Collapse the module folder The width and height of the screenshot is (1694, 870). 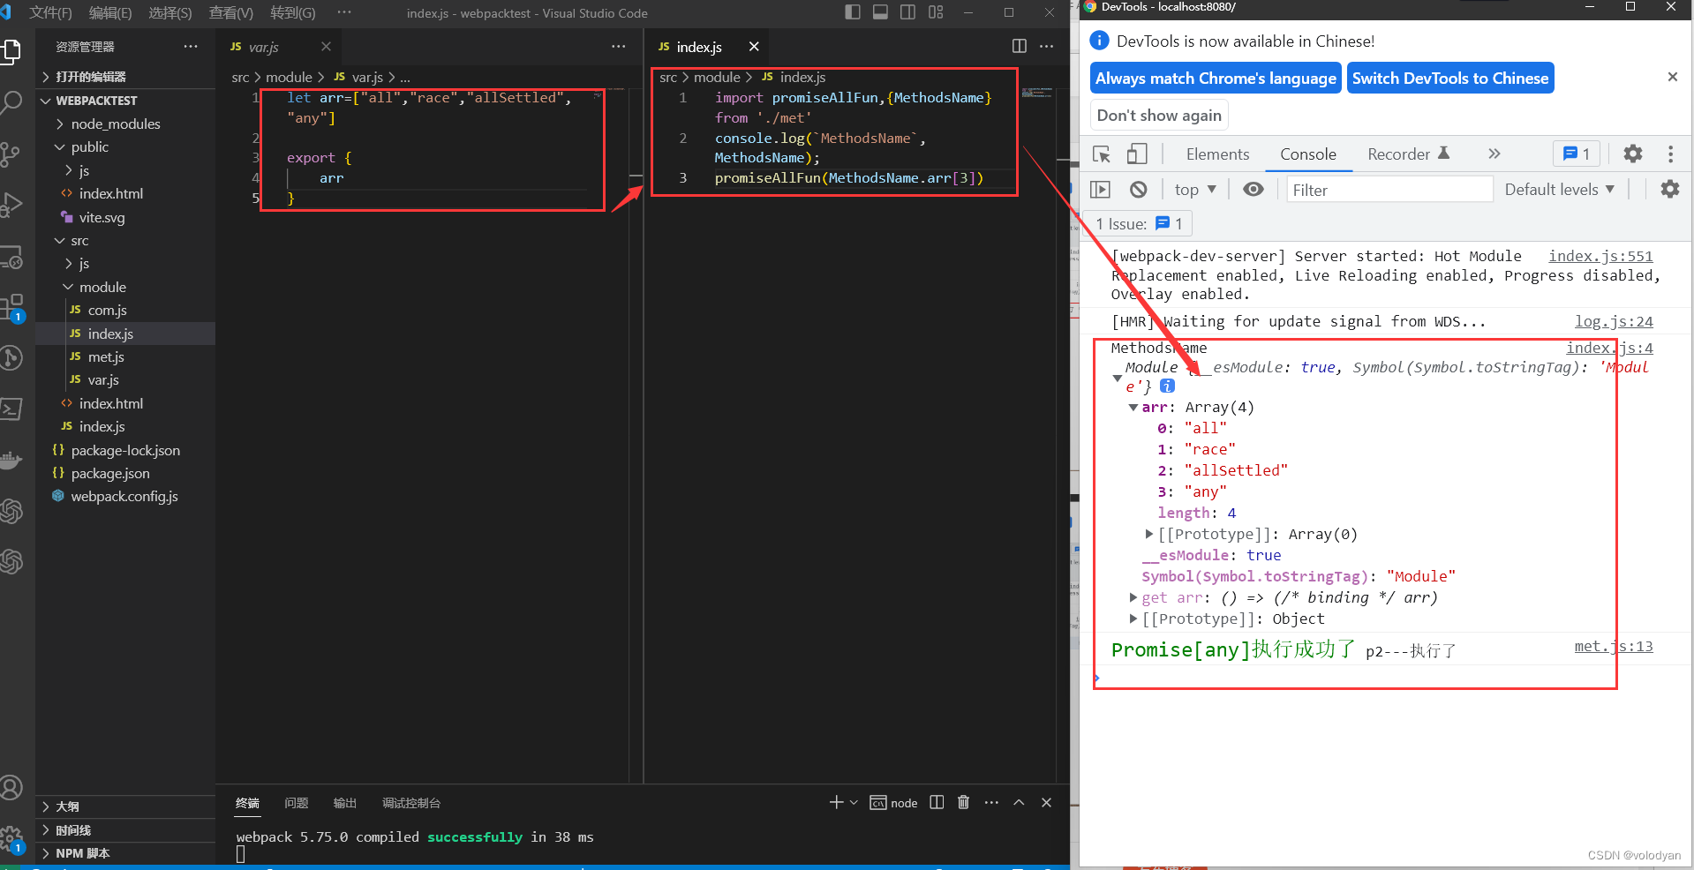(102, 287)
